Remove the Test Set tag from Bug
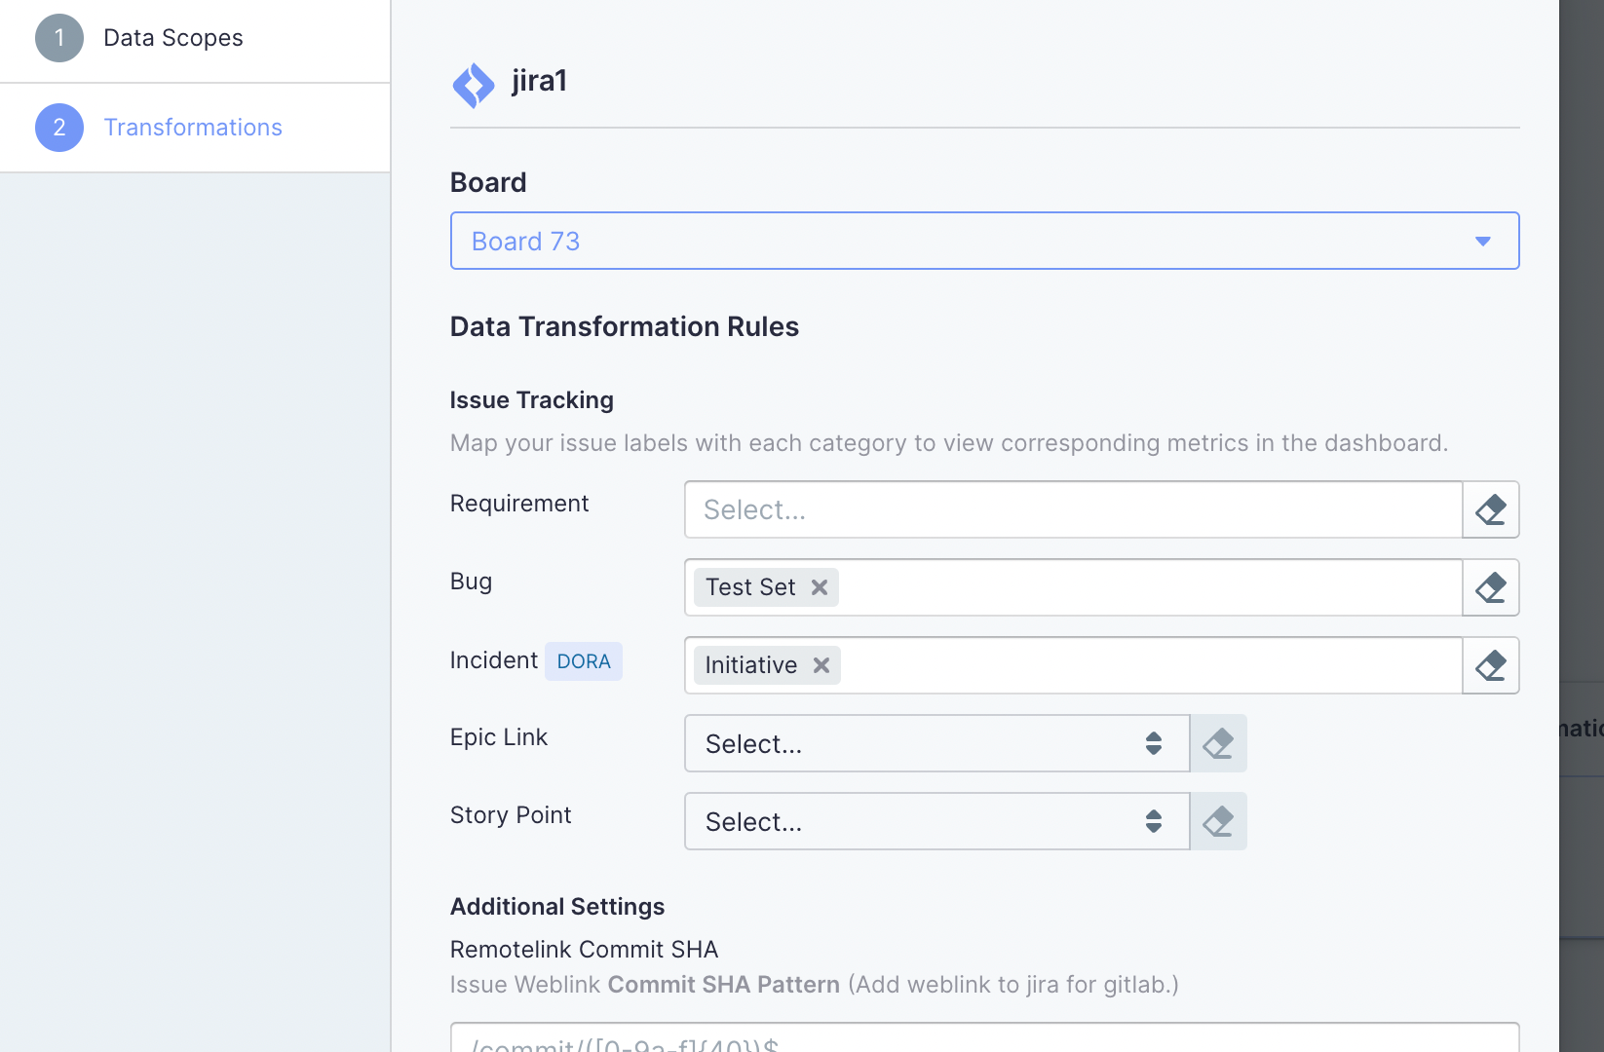This screenshot has height=1052, width=1604. point(820,587)
